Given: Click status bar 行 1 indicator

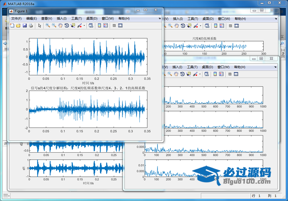Looking at the screenshot, I should click(x=256, y=196).
